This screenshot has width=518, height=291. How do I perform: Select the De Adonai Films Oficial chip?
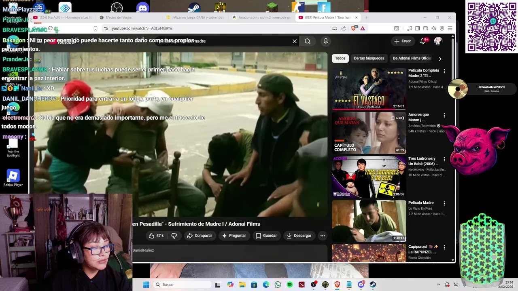click(412, 58)
